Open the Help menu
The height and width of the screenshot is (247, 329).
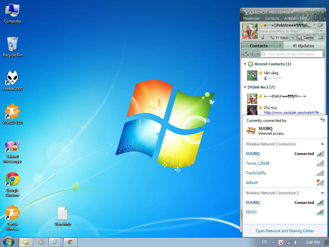(304, 18)
